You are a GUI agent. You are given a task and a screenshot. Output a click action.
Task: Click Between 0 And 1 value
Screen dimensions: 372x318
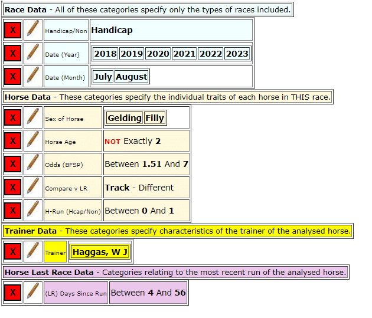tap(146, 210)
